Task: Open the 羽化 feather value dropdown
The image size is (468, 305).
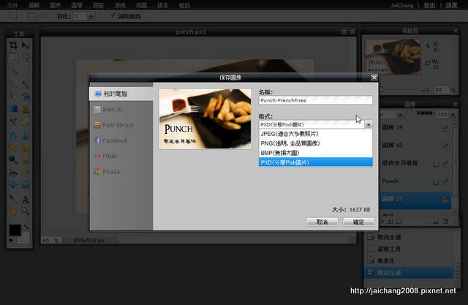Action: pos(91,16)
